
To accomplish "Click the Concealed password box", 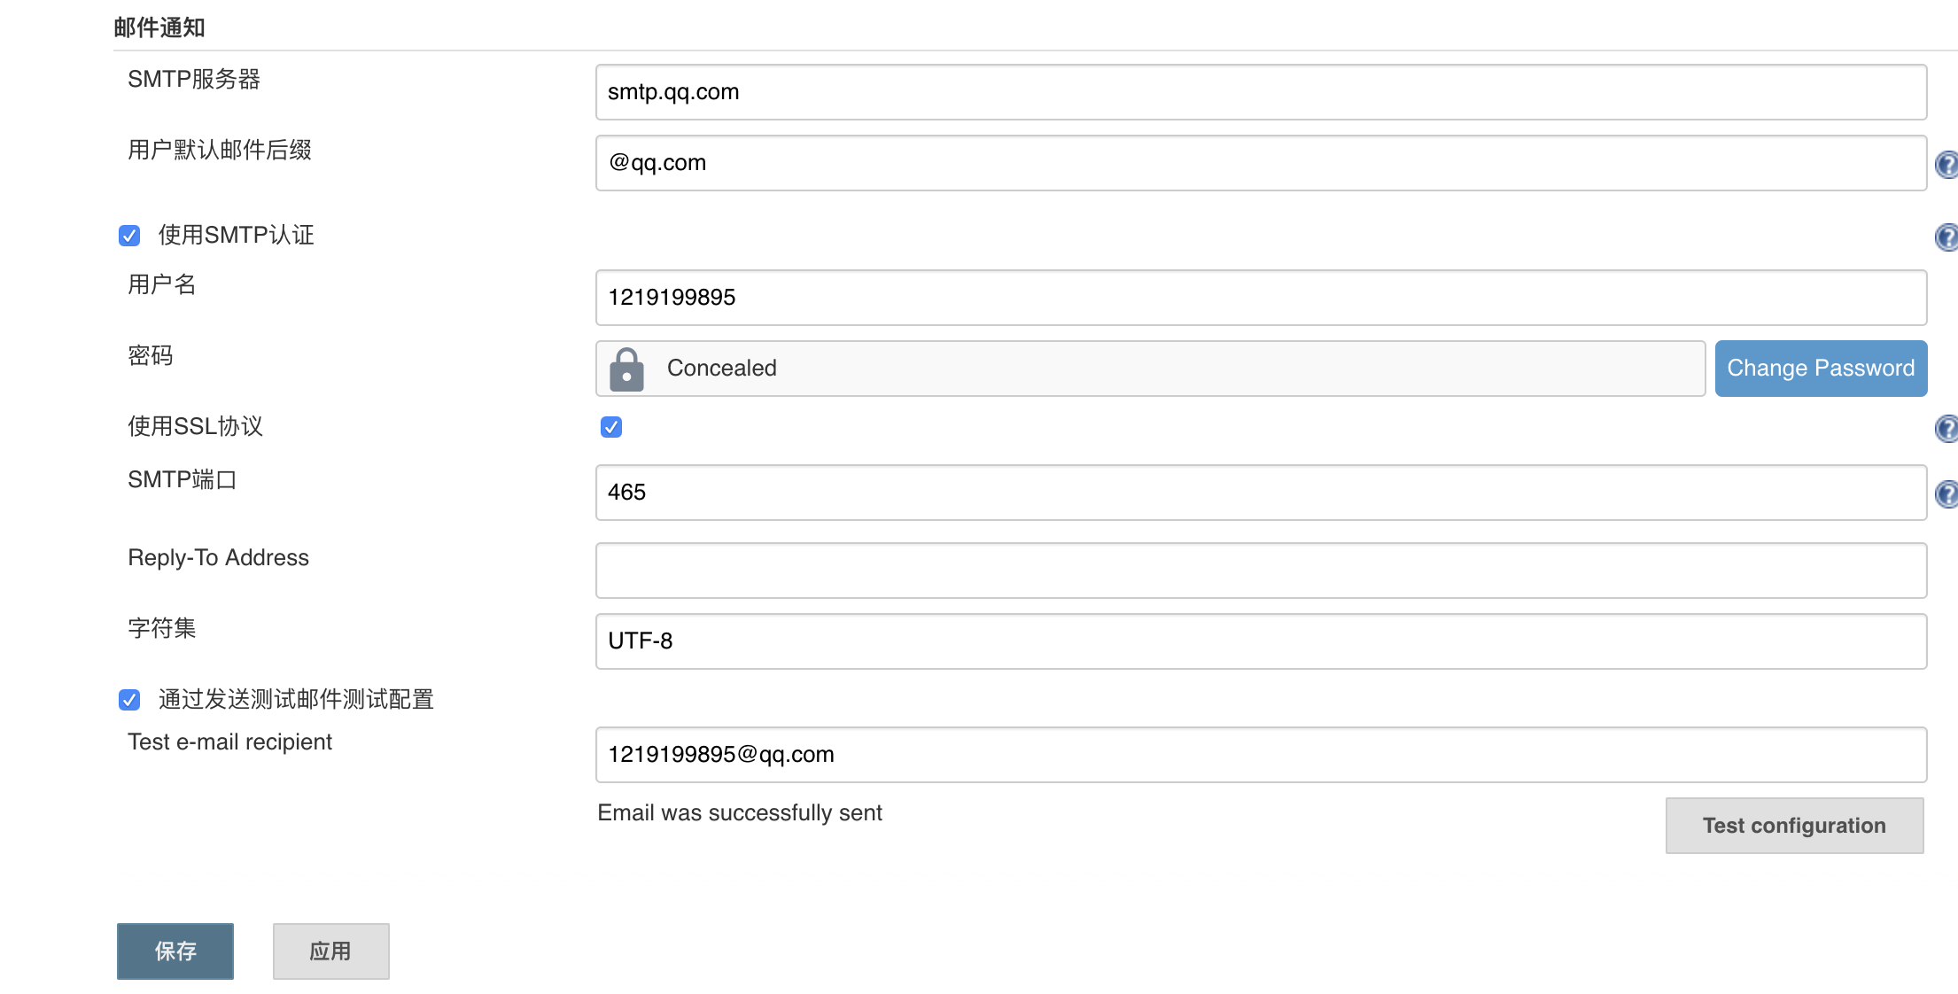I will pyautogui.click(x=1150, y=369).
